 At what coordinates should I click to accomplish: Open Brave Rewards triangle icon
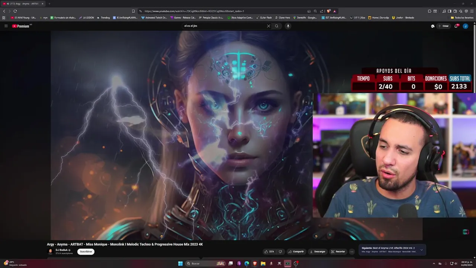tap(334, 11)
